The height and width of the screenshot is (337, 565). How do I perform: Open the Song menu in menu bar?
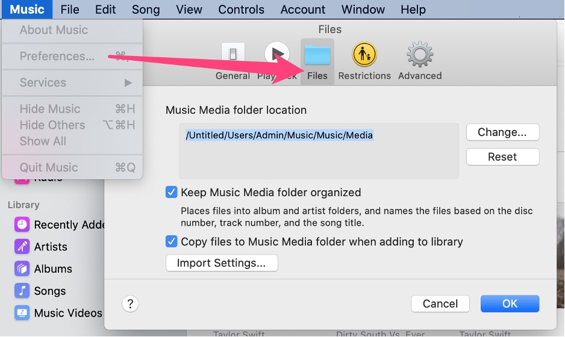tap(146, 10)
